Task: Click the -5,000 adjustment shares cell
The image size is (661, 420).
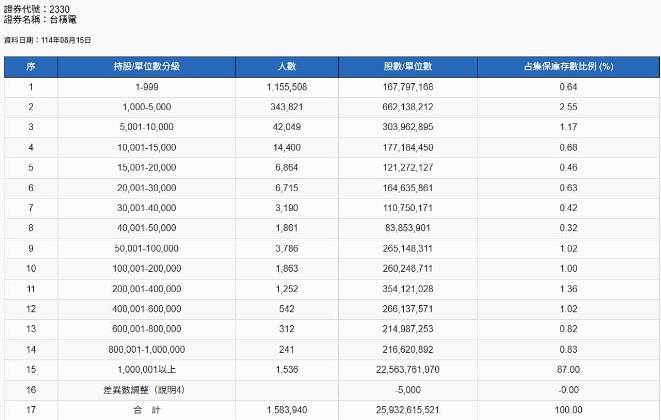Action: tap(408, 390)
